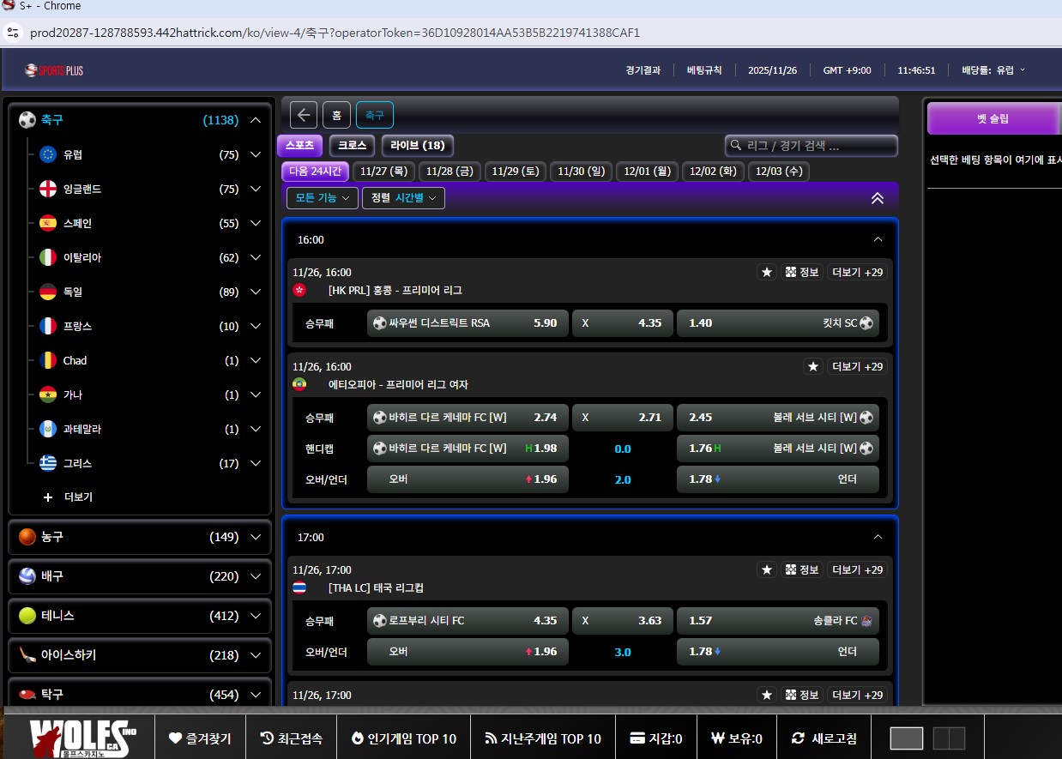1062x759 pixels.
Task: Open the 정렬 시간별 sort dropdown
Action: coord(403,198)
